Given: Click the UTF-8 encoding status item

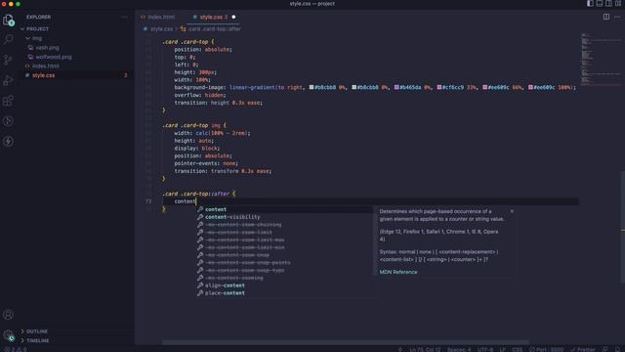Looking at the screenshot, I should (x=485, y=349).
